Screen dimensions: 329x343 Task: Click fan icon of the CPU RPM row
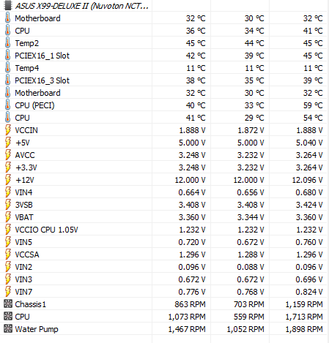pos(8,316)
